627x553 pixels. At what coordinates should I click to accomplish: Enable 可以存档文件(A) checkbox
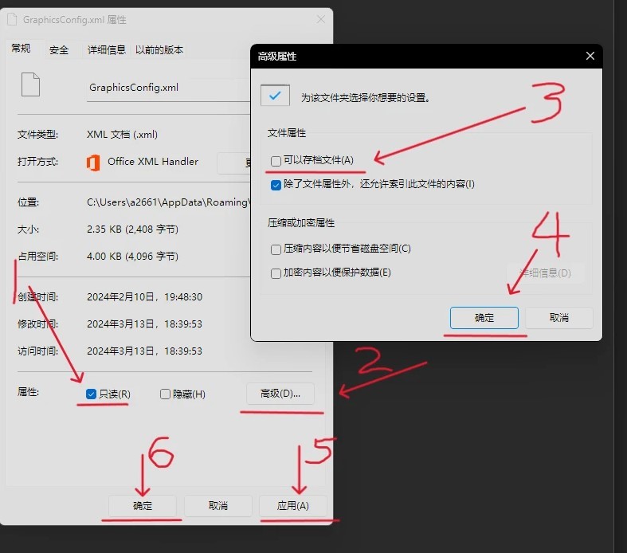[x=276, y=161]
